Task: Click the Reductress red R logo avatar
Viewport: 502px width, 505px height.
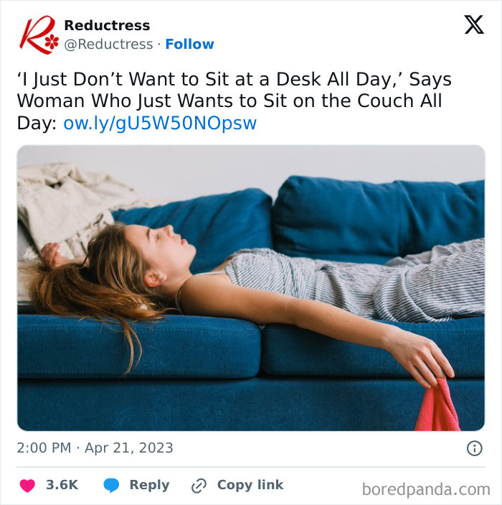Action: 39,34
